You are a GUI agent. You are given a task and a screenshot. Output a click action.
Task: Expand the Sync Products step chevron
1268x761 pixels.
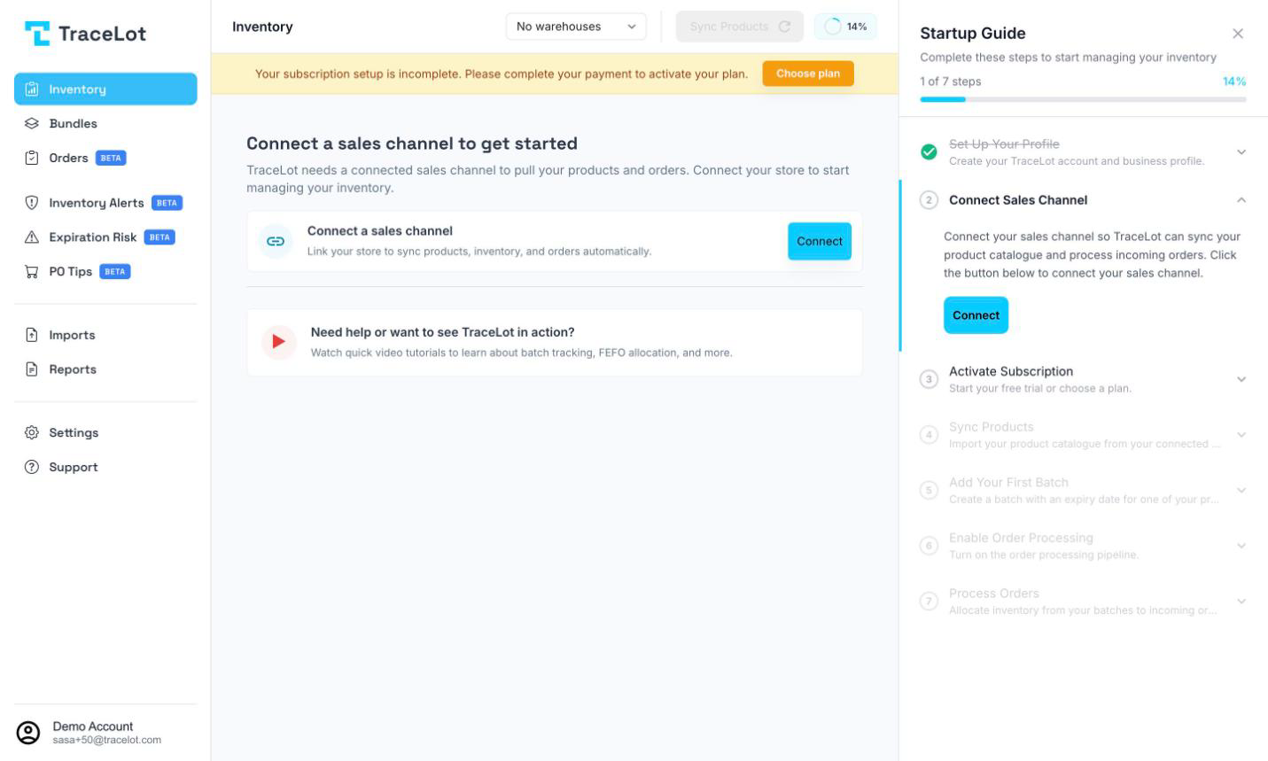coord(1241,434)
